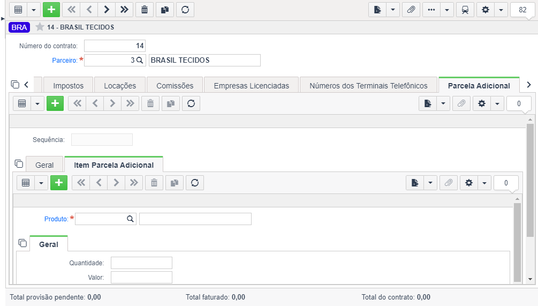Toggle grid view in Parcela Adicional toolbar
The height and width of the screenshot is (306, 538).
(22, 103)
